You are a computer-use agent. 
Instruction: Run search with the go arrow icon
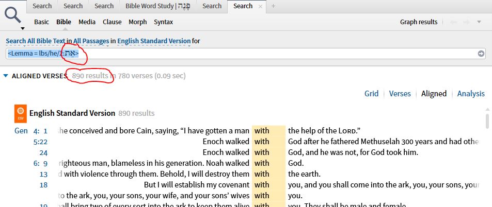point(481,54)
